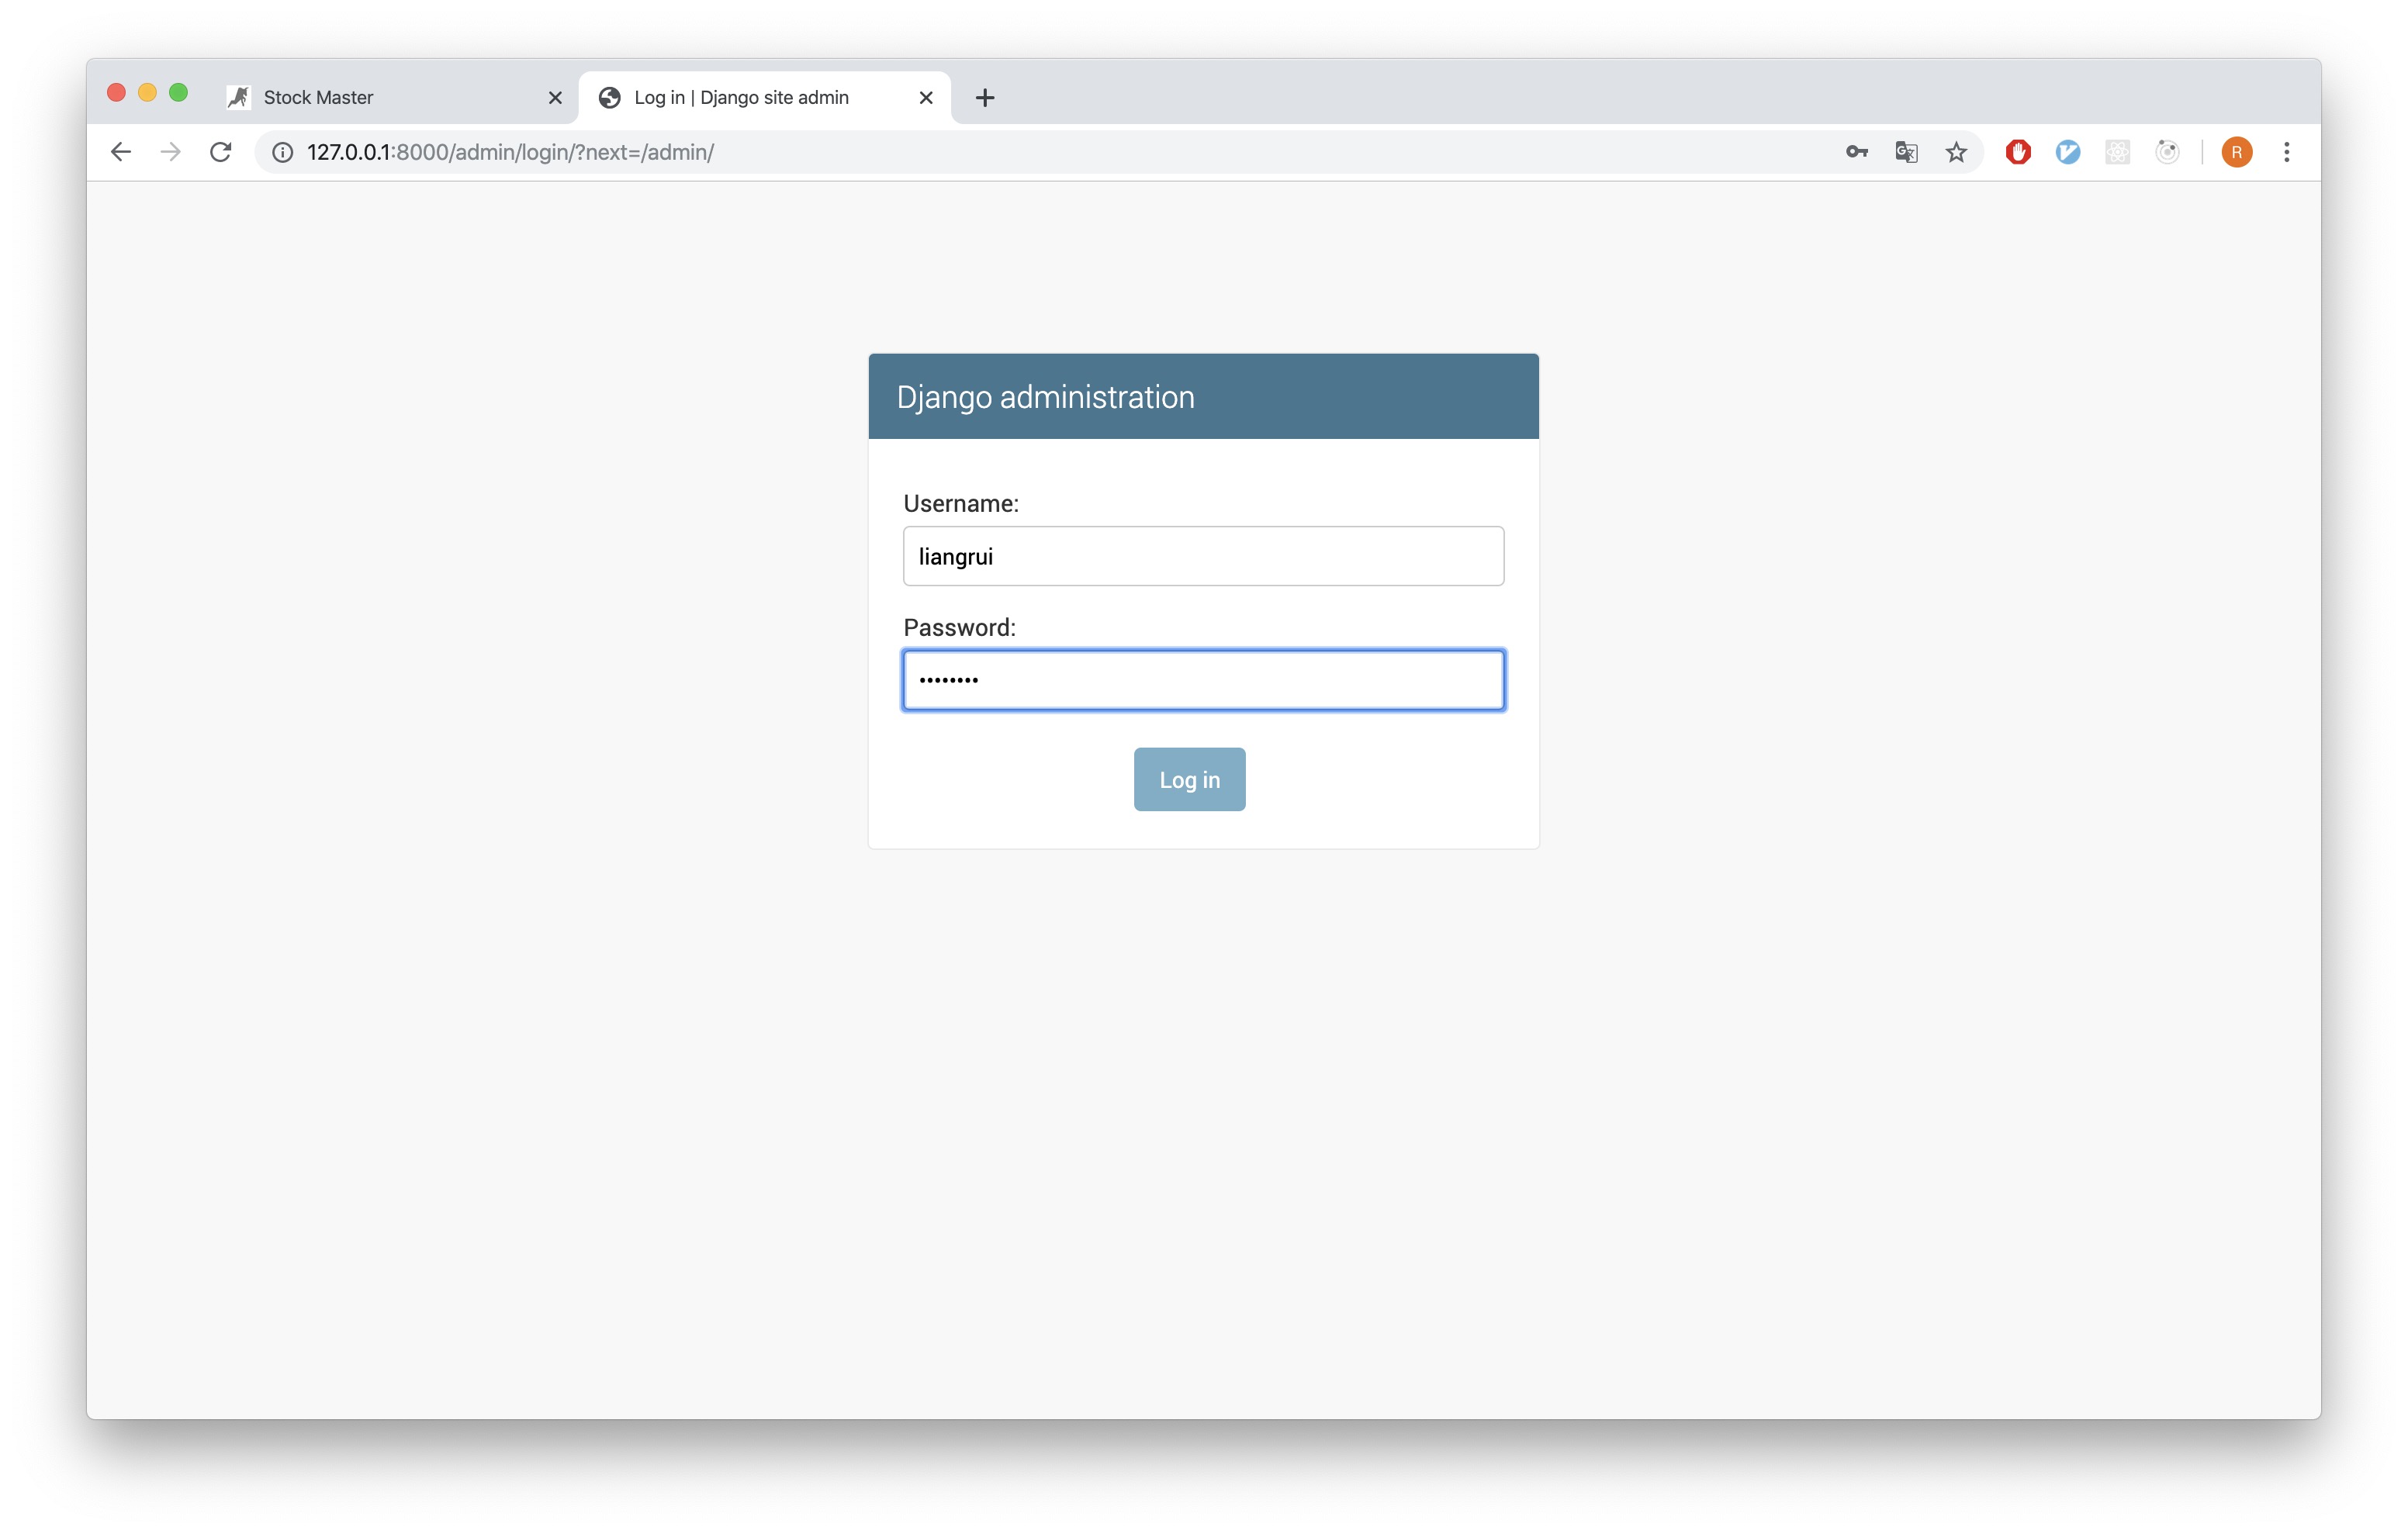Open saved passwords key icon
This screenshot has width=2408, height=1534.
coord(1856,152)
